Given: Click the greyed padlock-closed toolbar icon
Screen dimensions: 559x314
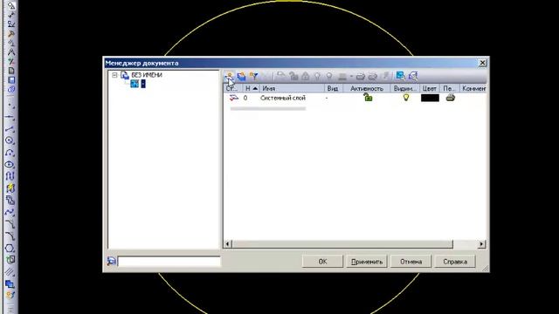Looking at the screenshot, I should 306,76.
